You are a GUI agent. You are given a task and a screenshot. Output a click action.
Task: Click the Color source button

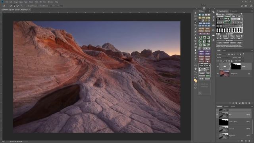point(233,16)
